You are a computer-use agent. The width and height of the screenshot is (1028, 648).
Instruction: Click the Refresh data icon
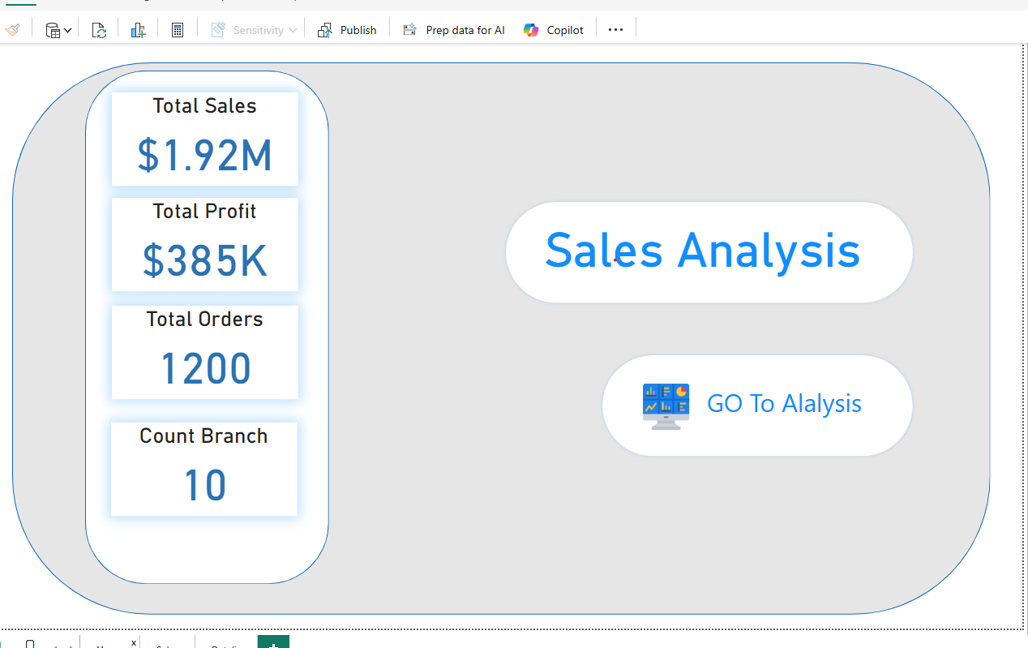[99, 30]
